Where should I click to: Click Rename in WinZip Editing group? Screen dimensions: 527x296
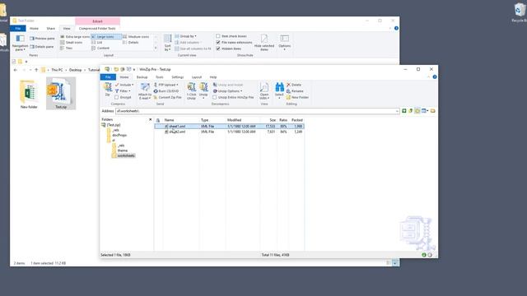(295, 91)
